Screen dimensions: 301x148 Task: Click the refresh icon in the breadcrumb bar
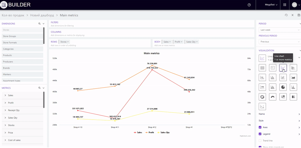pyautogui.click(x=286, y=15)
